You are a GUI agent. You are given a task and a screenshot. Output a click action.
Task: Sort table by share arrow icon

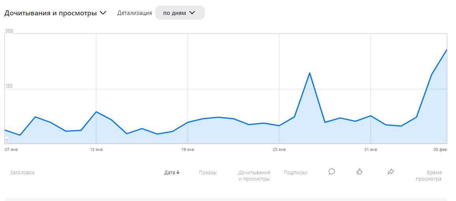coord(391,172)
